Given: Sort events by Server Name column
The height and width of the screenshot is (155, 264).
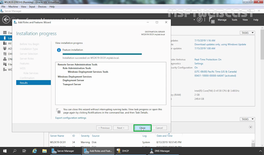Looking at the screenshot, I should [x=57, y=136].
